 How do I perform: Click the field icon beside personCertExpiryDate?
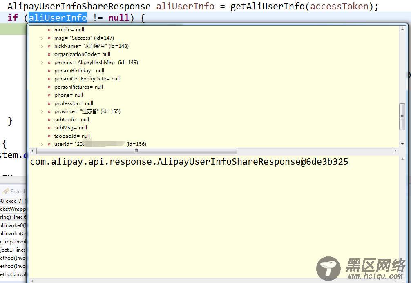click(x=49, y=79)
